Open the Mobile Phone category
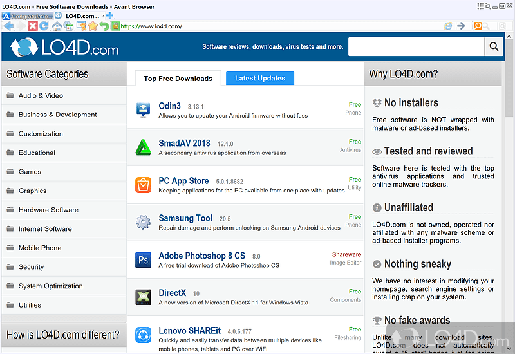 [64, 248]
